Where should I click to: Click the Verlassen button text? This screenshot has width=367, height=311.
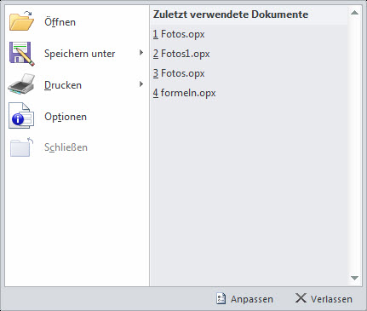pyautogui.click(x=331, y=299)
